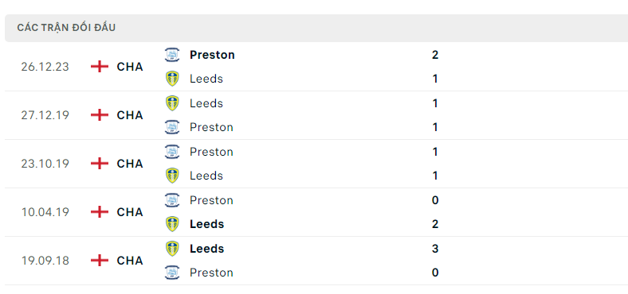Screen dimensions: 628x294
Task: Click England flag in 10.04.19 row
Action: tap(100, 212)
